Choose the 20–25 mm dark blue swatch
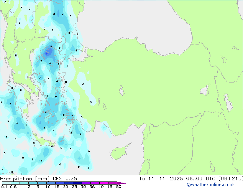This screenshot has height=188, width=243. [68, 183]
